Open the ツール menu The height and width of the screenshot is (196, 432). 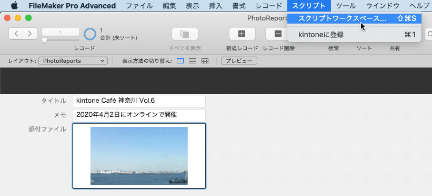click(346, 5)
